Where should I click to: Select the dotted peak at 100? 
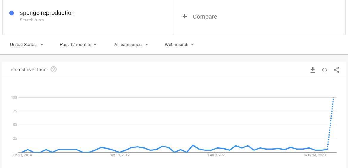333,98
